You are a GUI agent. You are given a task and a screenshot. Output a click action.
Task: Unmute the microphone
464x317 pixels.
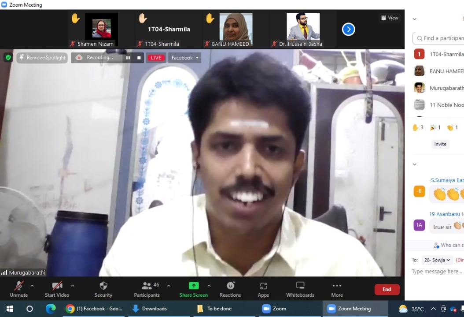coord(18,289)
